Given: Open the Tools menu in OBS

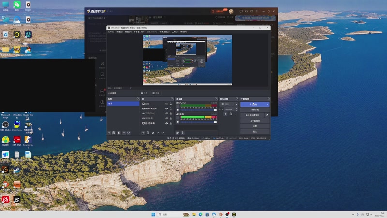Looking at the screenshot, I should (175, 32).
